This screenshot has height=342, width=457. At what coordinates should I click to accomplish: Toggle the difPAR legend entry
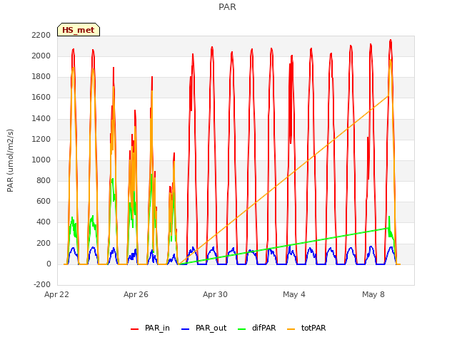click(x=256, y=328)
